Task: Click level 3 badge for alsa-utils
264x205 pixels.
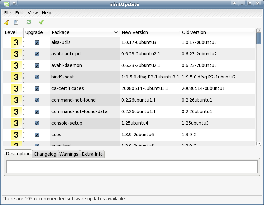Action: [16, 43]
